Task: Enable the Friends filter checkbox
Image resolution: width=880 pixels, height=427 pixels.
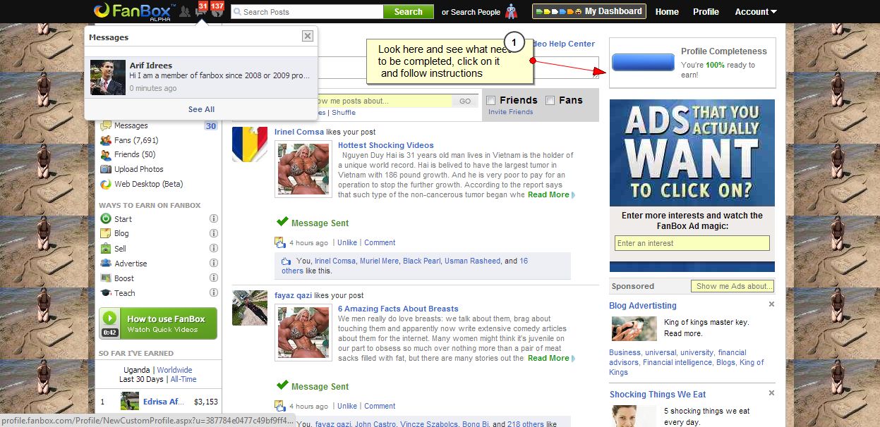Action: [x=491, y=101]
